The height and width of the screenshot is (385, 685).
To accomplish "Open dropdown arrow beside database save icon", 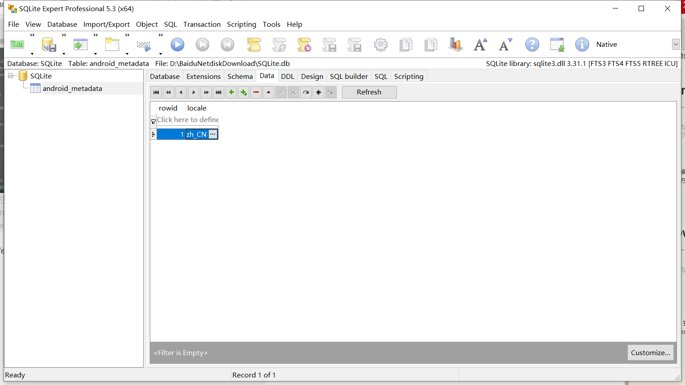I will [x=64, y=54].
